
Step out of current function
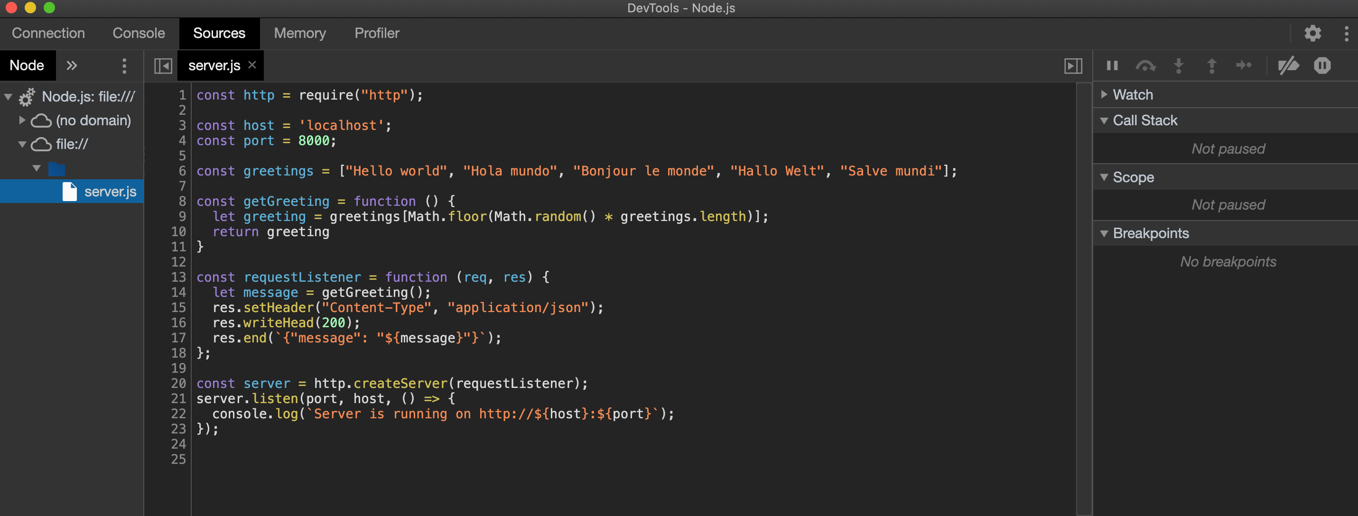(x=1211, y=66)
